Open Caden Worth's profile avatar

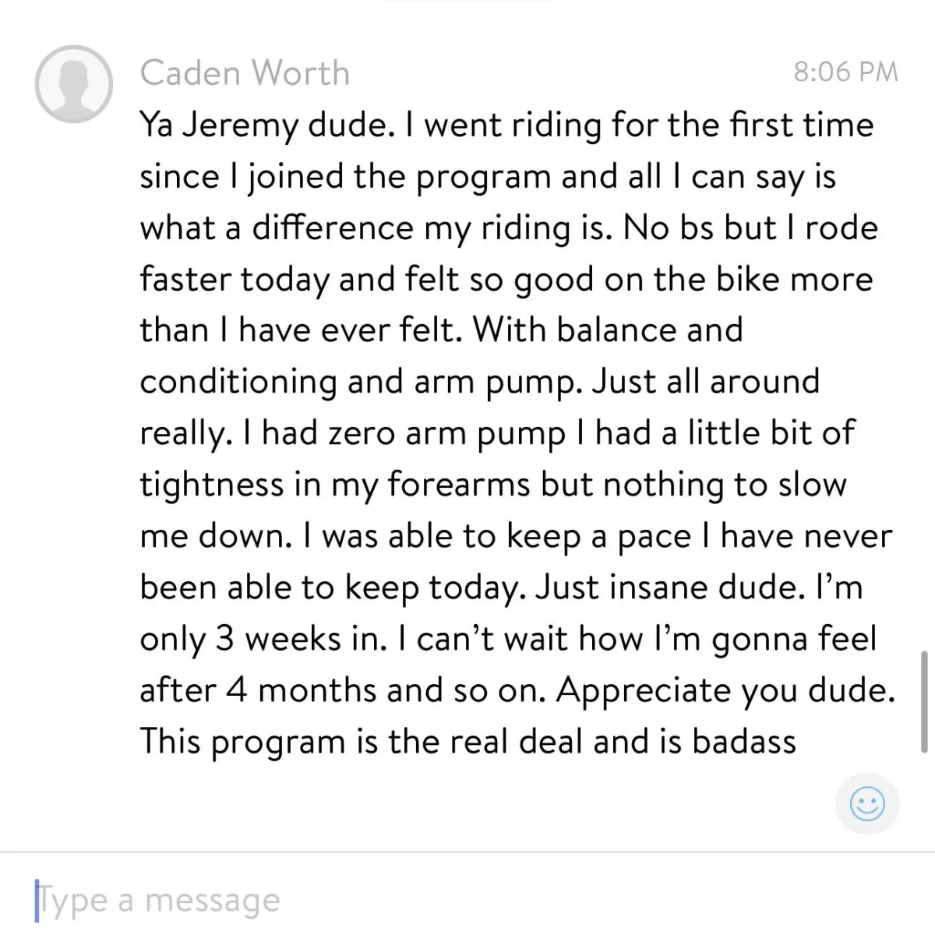pos(73,83)
